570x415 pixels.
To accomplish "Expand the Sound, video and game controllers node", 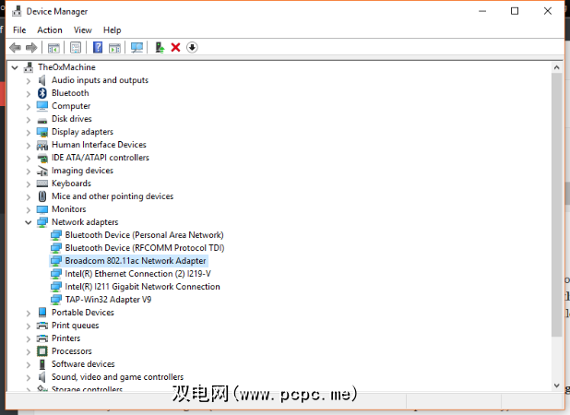I will point(29,377).
